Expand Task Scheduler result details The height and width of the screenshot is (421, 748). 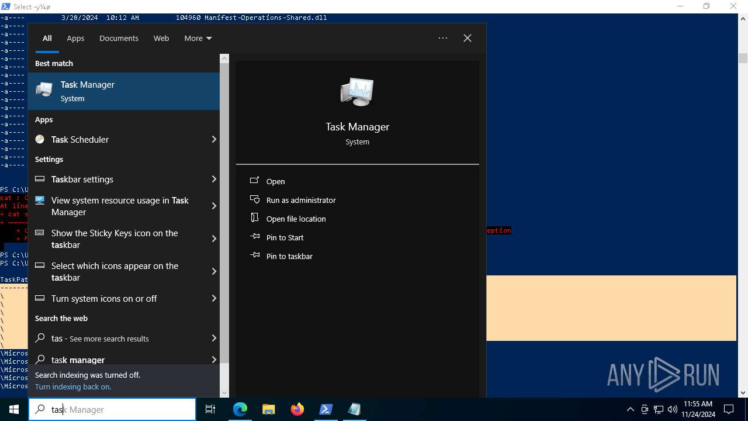point(214,139)
